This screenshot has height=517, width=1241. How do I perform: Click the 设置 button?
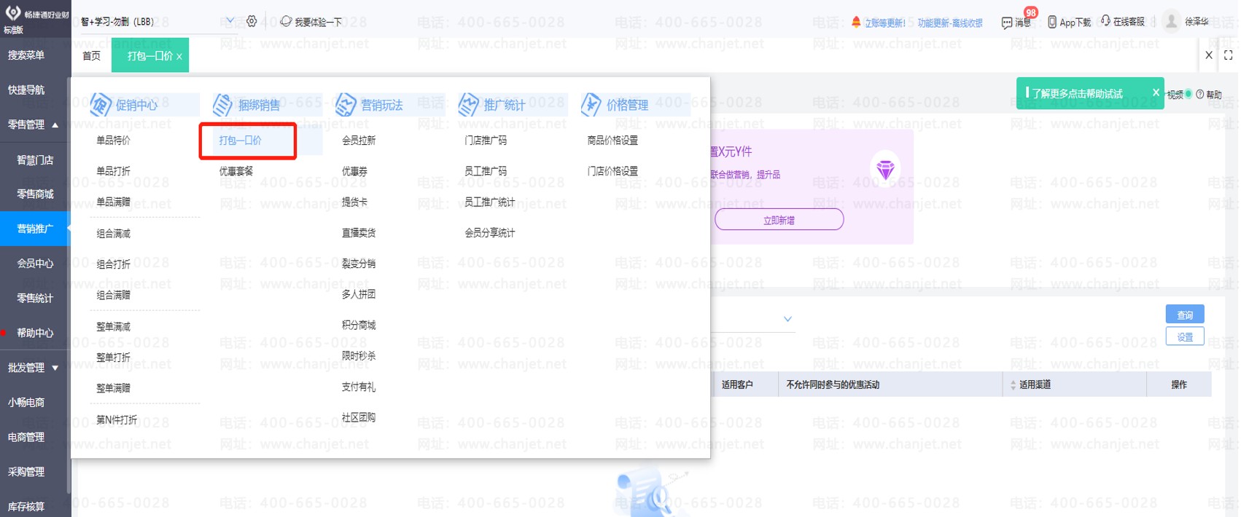pyautogui.click(x=1185, y=336)
